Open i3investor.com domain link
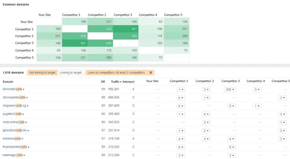 click(x=12, y=89)
